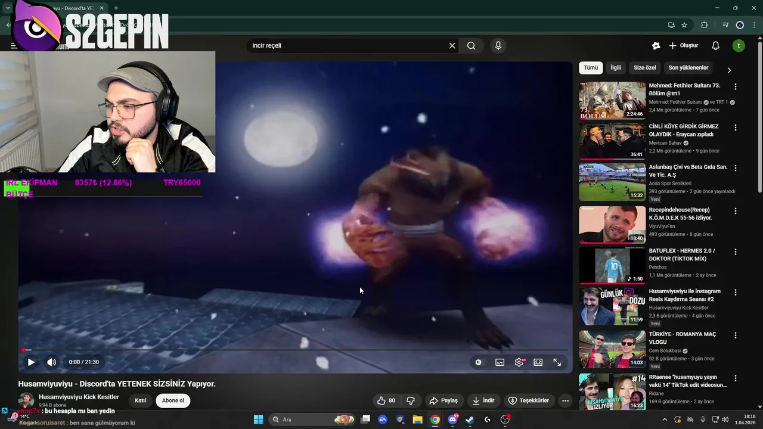This screenshot has height=429, width=763.
Task: Open Husamviyuviyu Kick Kesitler channel name
Action: pos(79,397)
